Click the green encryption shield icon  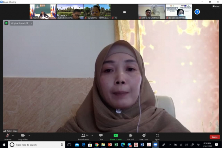tap(6, 23)
